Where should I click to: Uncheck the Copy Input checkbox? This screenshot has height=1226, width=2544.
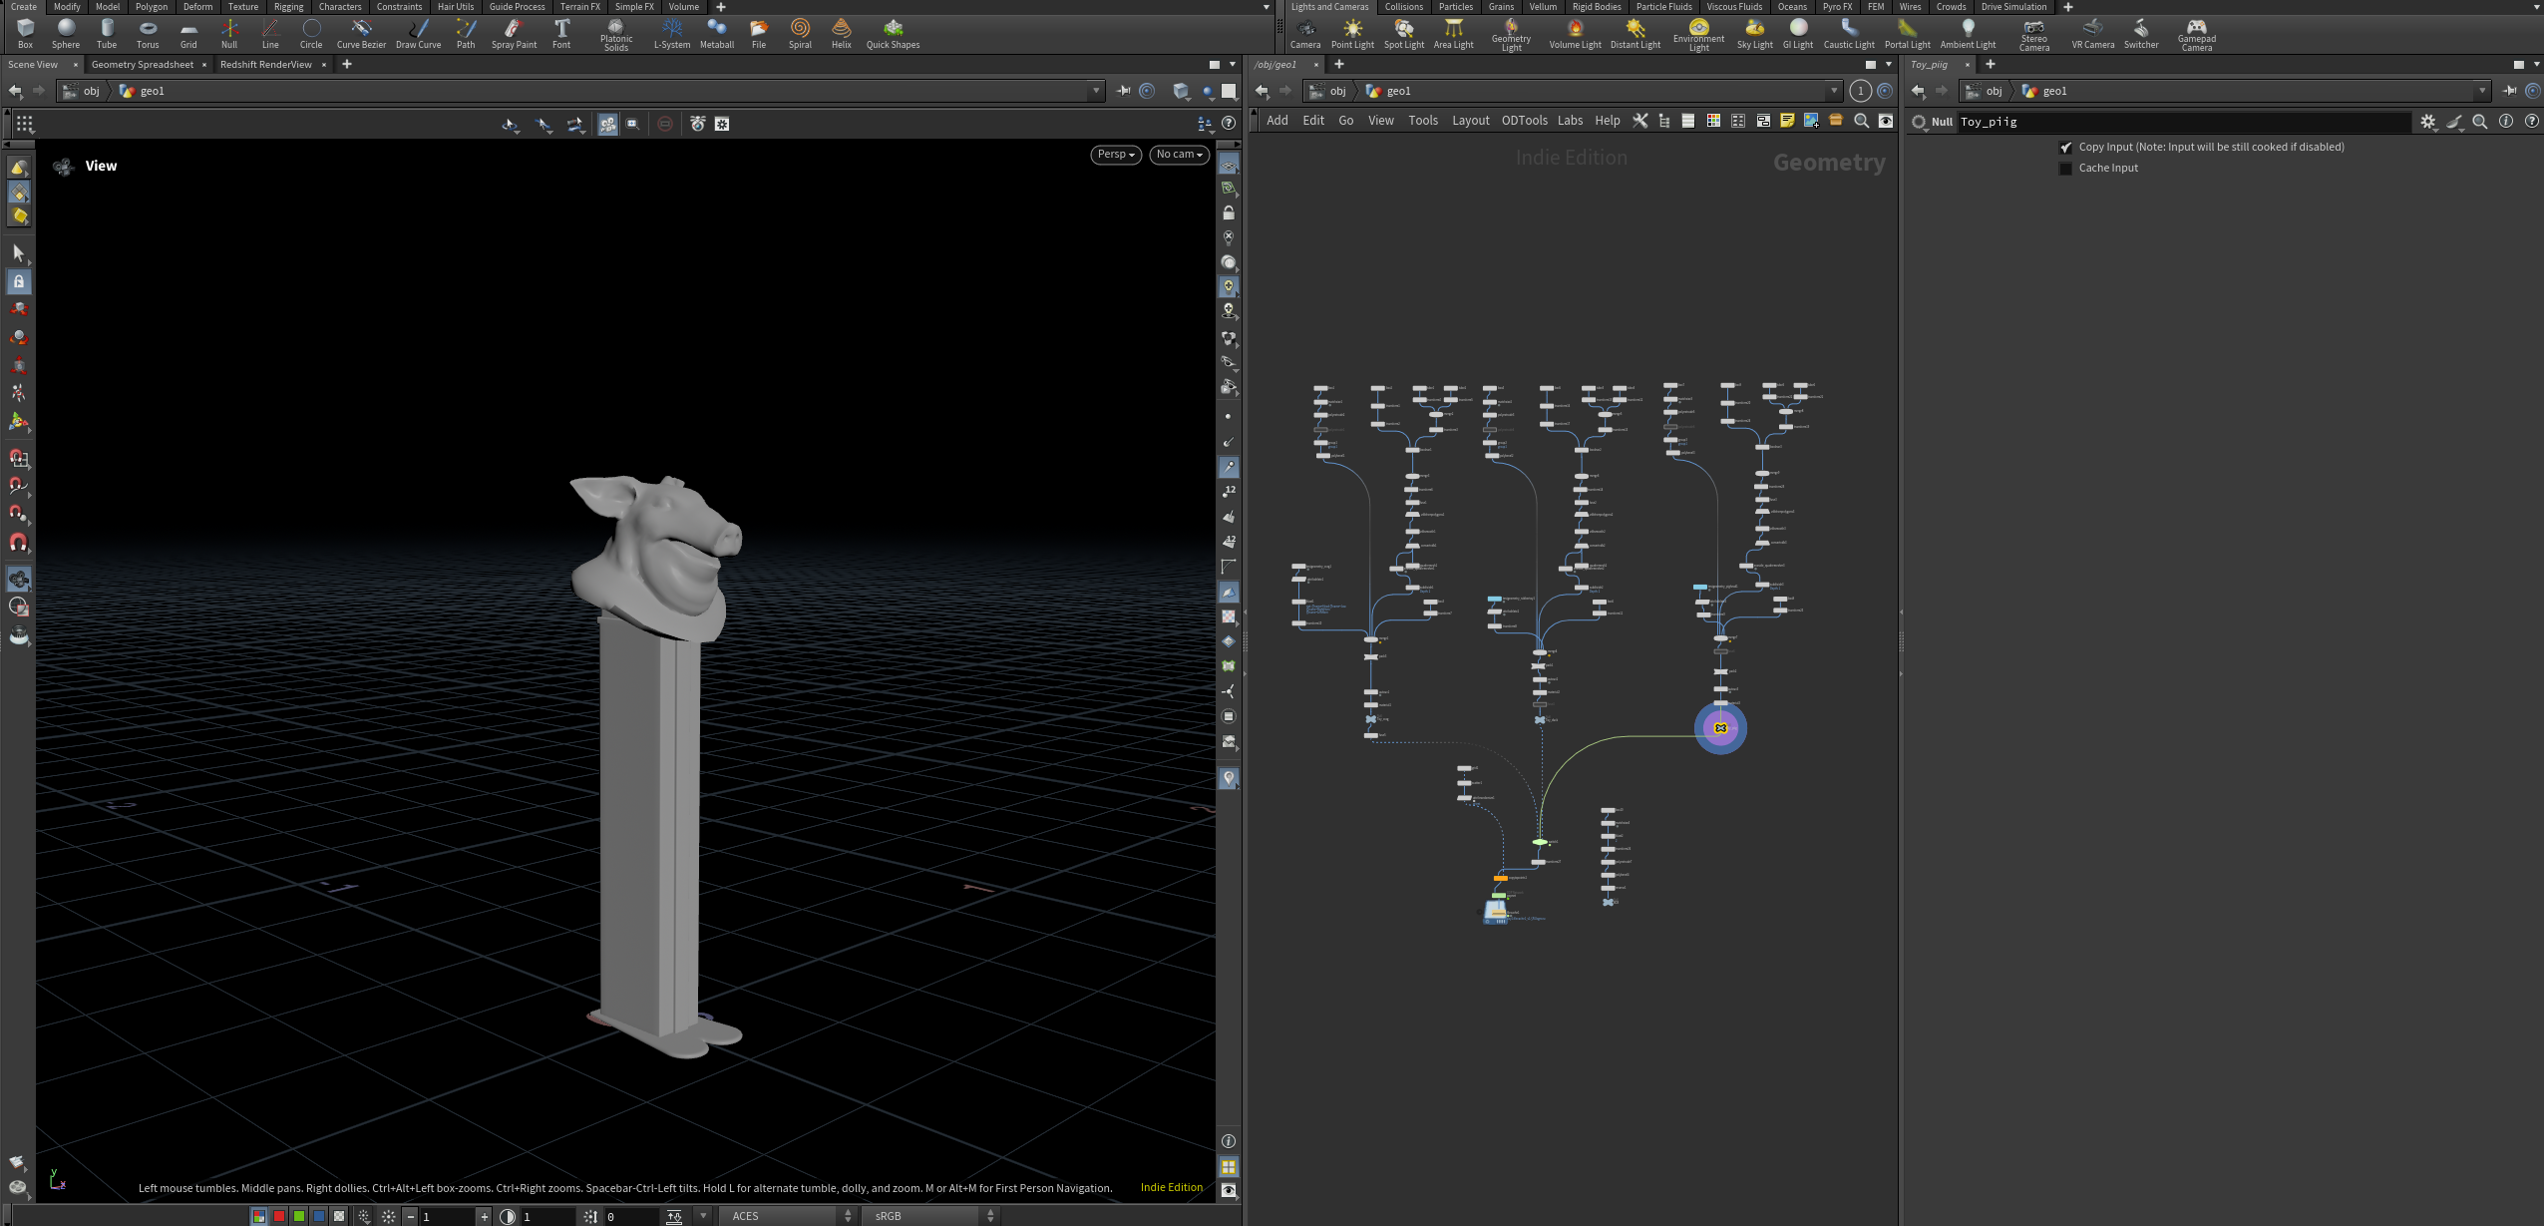(x=2065, y=148)
